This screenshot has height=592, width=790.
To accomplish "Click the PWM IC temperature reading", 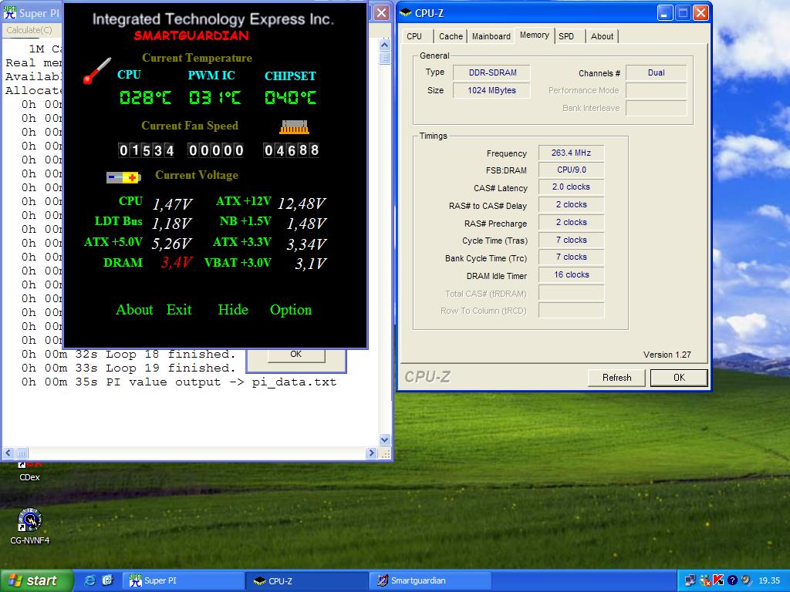I will click(214, 97).
